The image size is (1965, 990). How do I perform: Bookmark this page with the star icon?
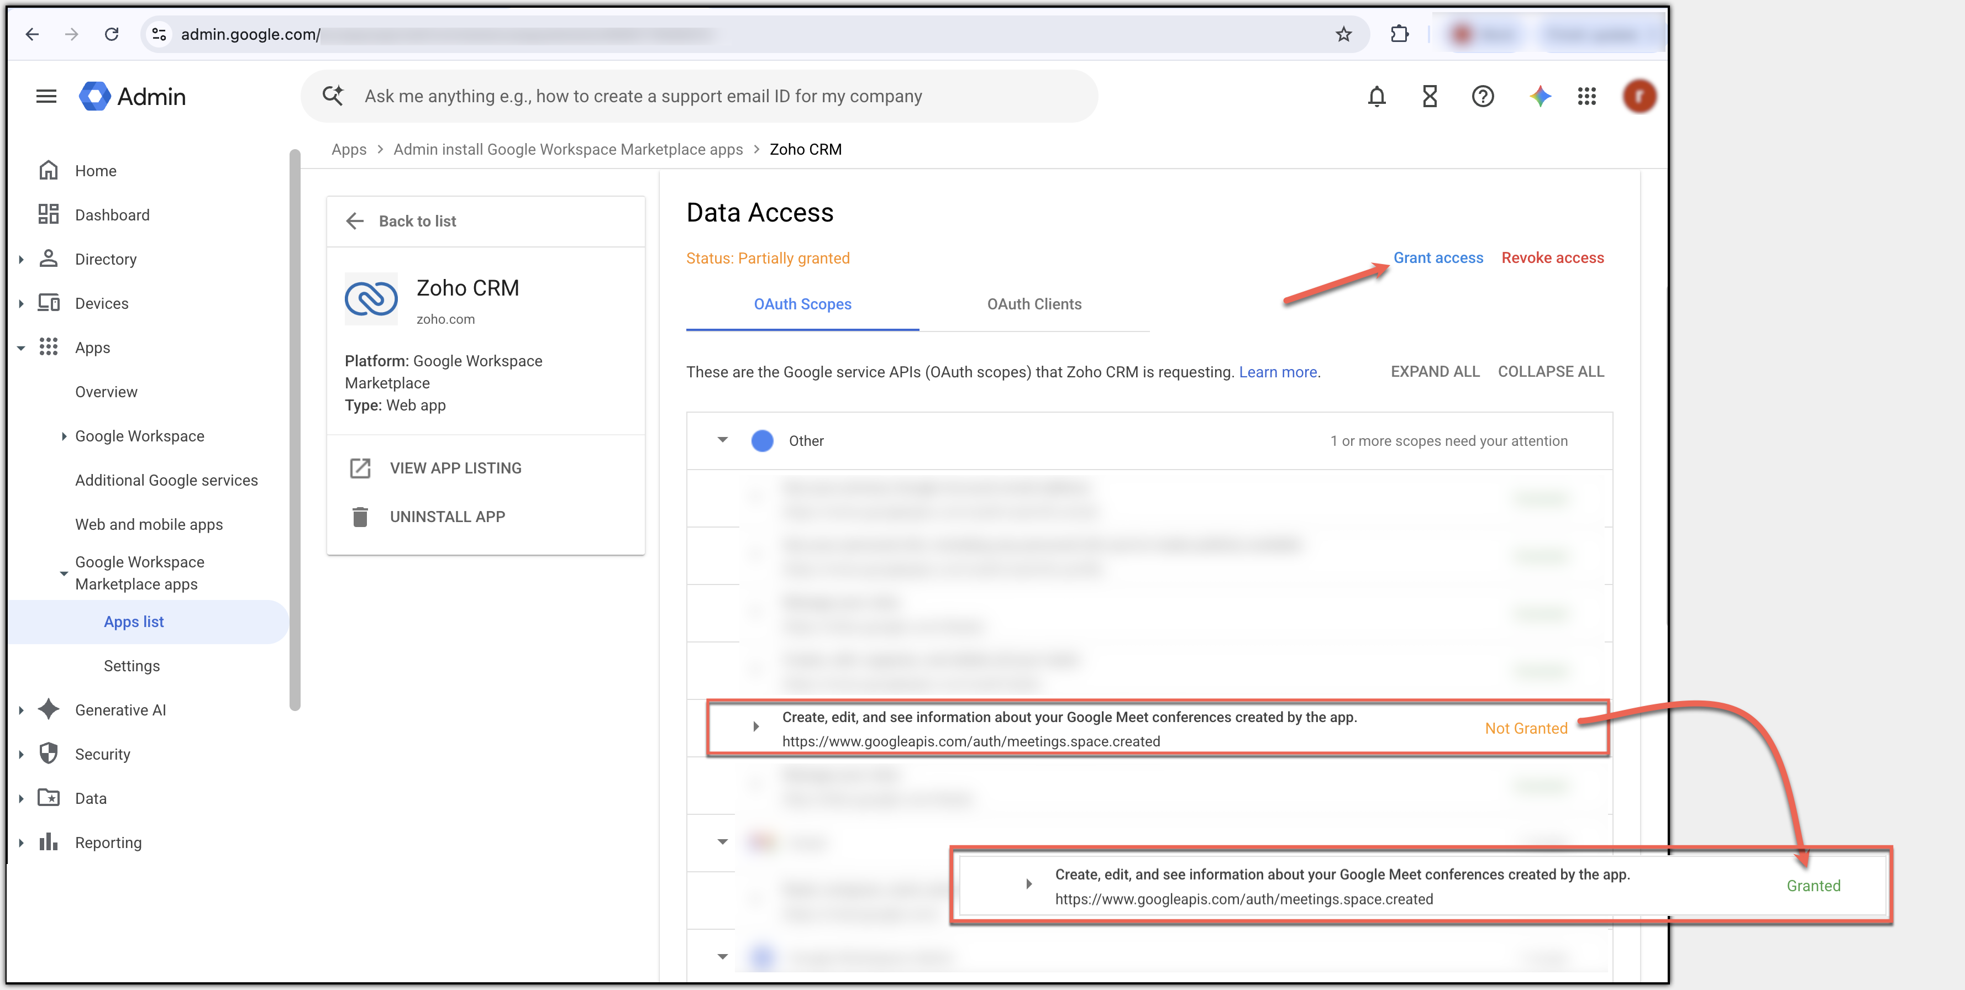[1343, 34]
